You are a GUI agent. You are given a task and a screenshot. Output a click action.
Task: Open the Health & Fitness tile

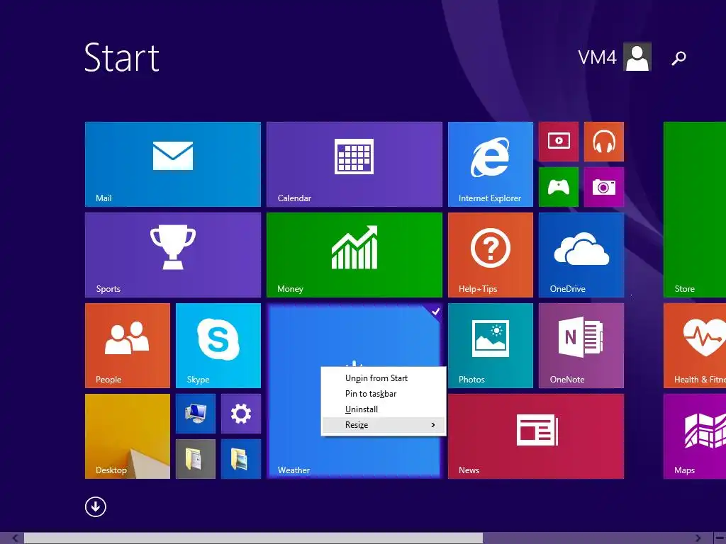[695, 346]
